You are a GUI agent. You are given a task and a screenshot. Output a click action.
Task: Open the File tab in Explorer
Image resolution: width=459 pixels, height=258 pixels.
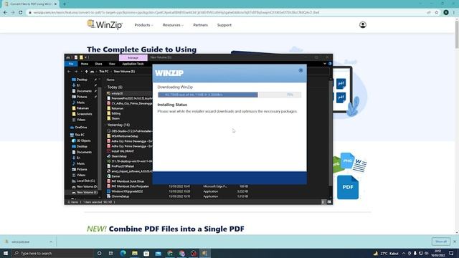pos(71,64)
